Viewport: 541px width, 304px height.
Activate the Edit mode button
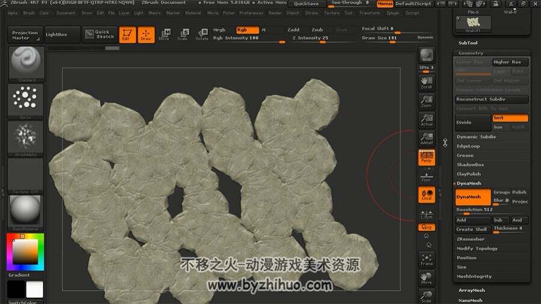pos(127,34)
